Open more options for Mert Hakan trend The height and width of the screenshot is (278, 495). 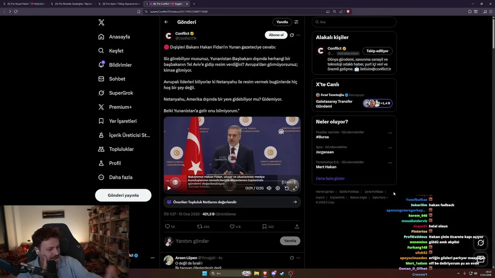[390, 163]
